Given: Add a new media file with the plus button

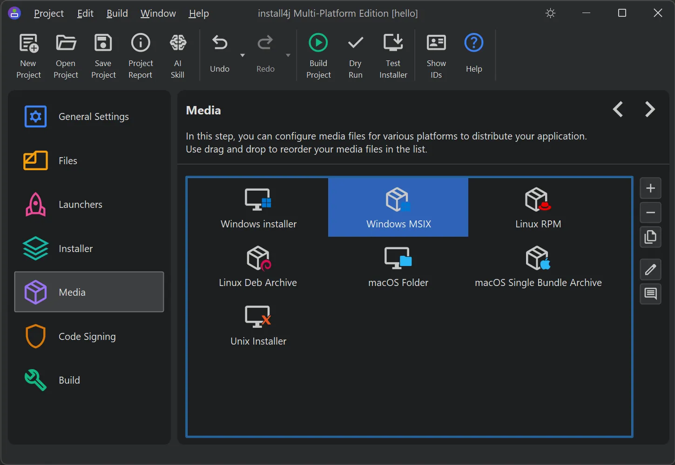Looking at the screenshot, I should [x=651, y=188].
